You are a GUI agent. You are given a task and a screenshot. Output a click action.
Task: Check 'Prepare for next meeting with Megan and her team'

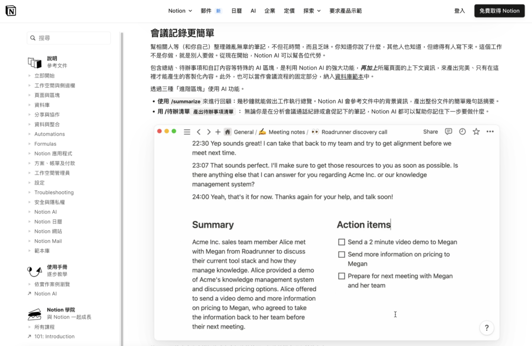342,276
